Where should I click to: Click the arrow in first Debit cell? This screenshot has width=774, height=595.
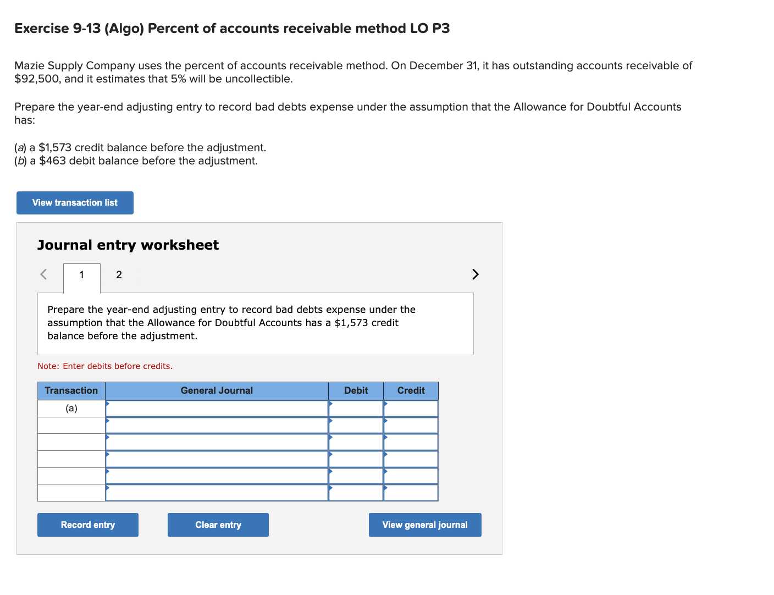(x=330, y=405)
